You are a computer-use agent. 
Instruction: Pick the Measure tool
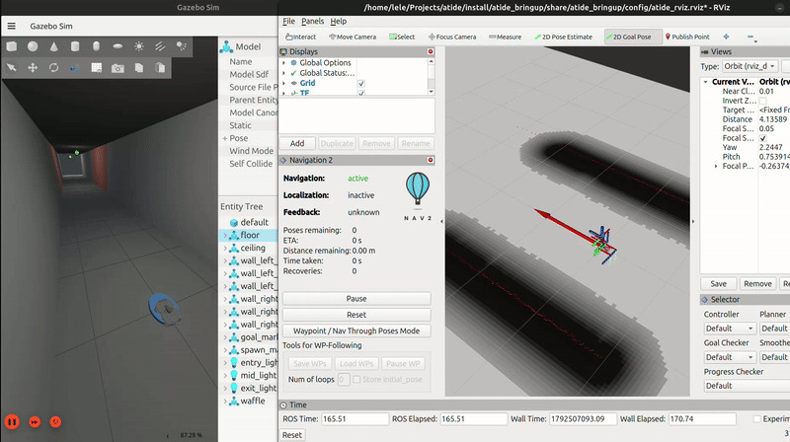(x=506, y=37)
